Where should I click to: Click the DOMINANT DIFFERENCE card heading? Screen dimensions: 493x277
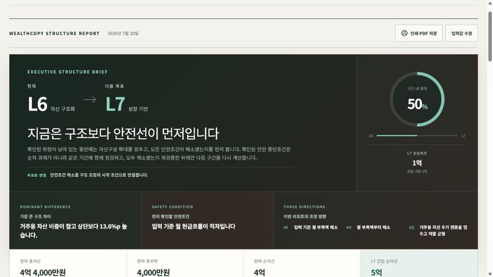click(45, 207)
